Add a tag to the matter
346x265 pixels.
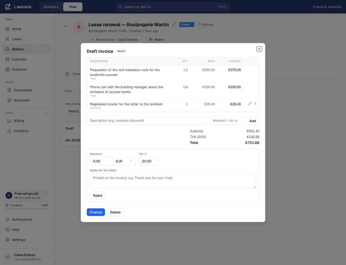205,25
